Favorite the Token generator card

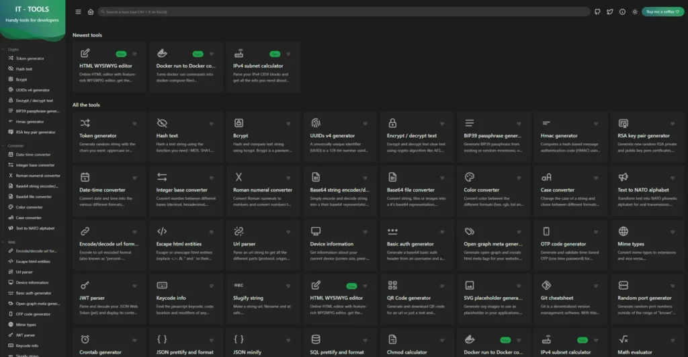[134, 124]
